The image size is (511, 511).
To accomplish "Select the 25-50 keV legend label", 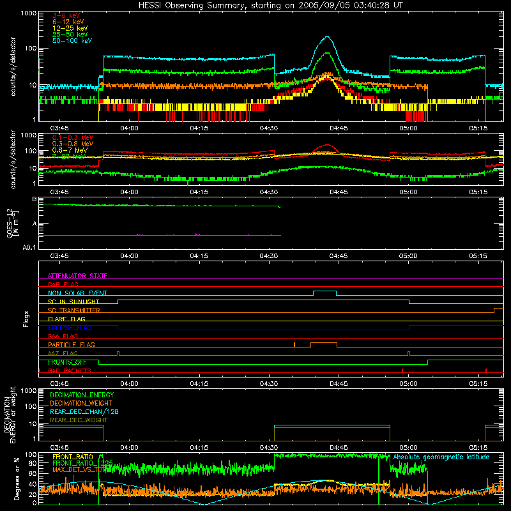I will tap(70, 34).
